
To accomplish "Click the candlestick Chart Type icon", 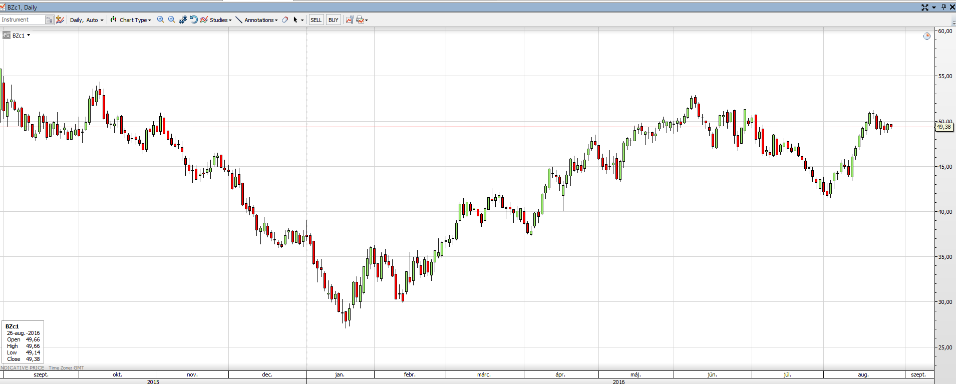I will (x=114, y=20).
